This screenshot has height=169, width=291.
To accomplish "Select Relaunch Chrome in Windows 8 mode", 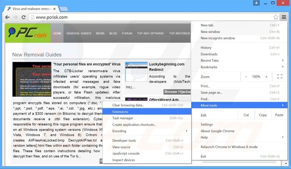I will [x=239, y=147].
